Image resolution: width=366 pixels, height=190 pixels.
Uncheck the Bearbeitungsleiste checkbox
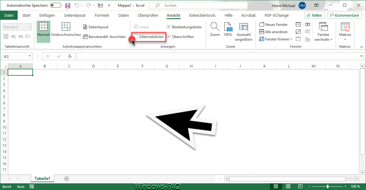point(169,27)
